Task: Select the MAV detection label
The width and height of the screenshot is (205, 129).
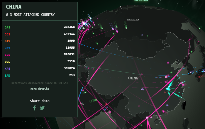Action: coord(7,41)
